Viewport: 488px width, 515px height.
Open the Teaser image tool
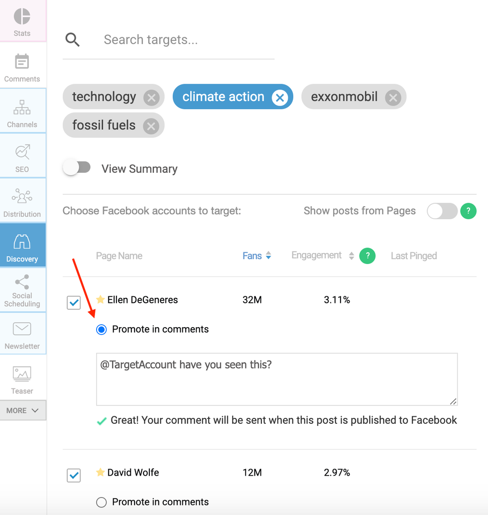click(22, 380)
